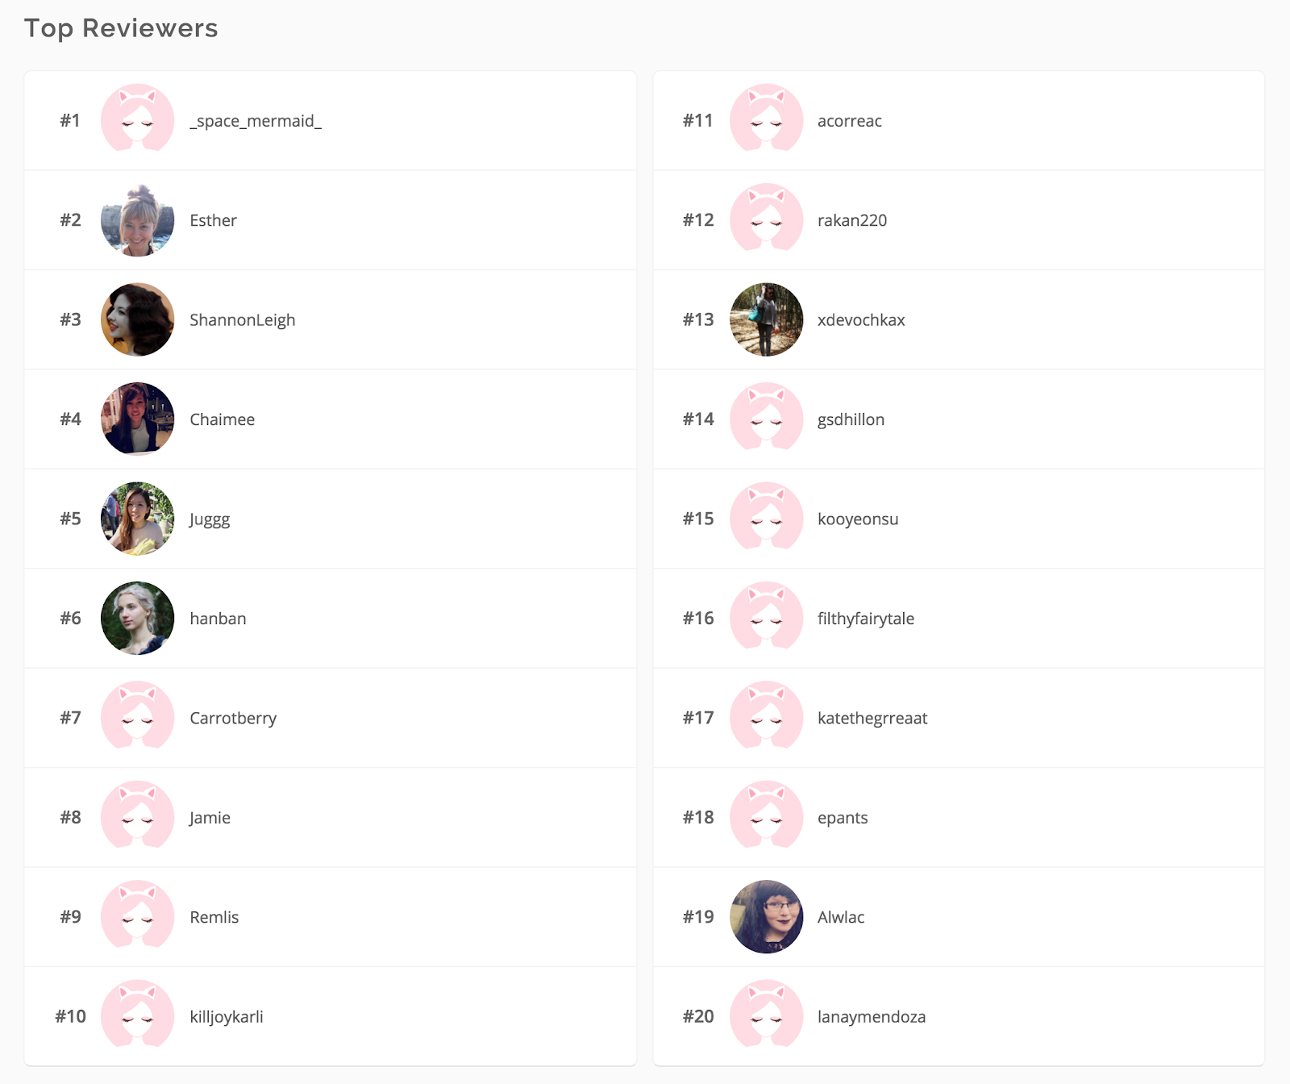Image resolution: width=1290 pixels, height=1084 pixels.
Task: Select the pink avatar icon for Remlis
Action: (x=137, y=917)
